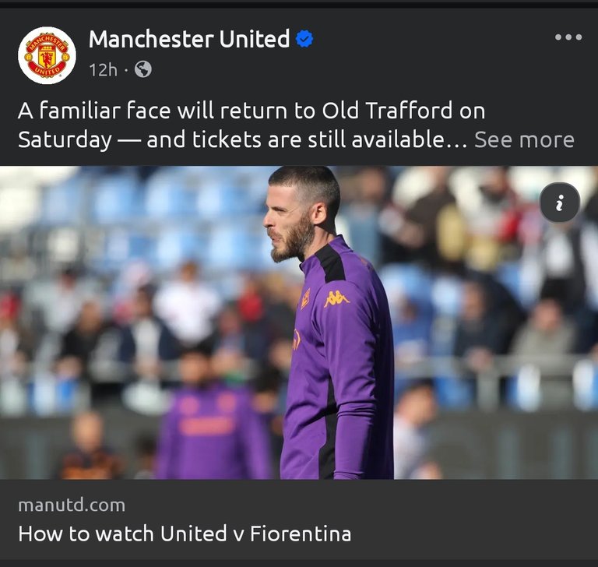Click the globe public audience icon

pyautogui.click(x=143, y=69)
